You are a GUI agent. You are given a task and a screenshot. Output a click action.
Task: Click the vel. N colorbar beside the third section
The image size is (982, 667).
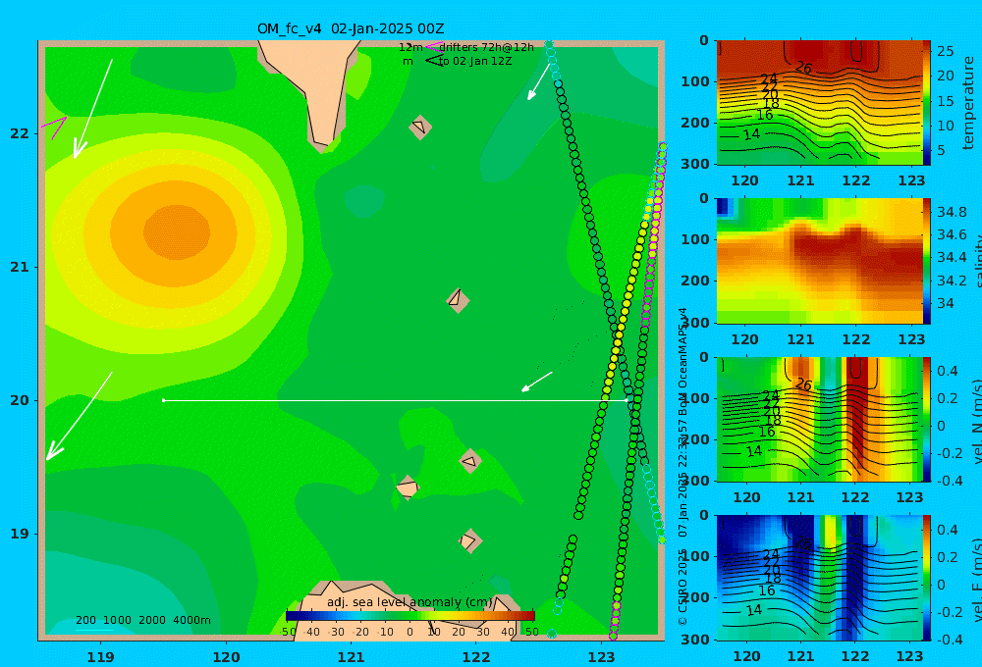pos(927,419)
